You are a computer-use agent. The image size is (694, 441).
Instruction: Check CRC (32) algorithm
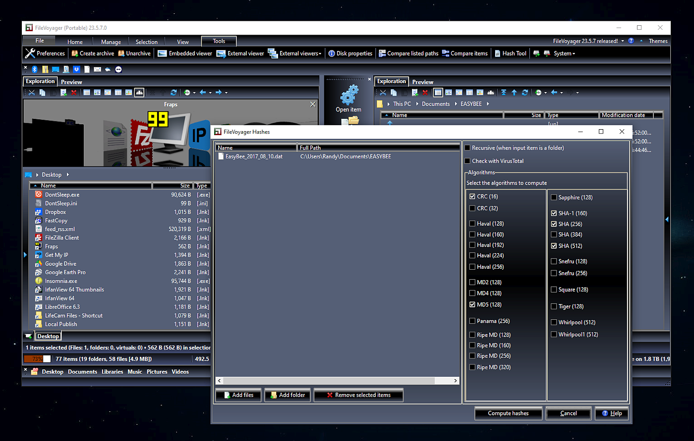(472, 208)
